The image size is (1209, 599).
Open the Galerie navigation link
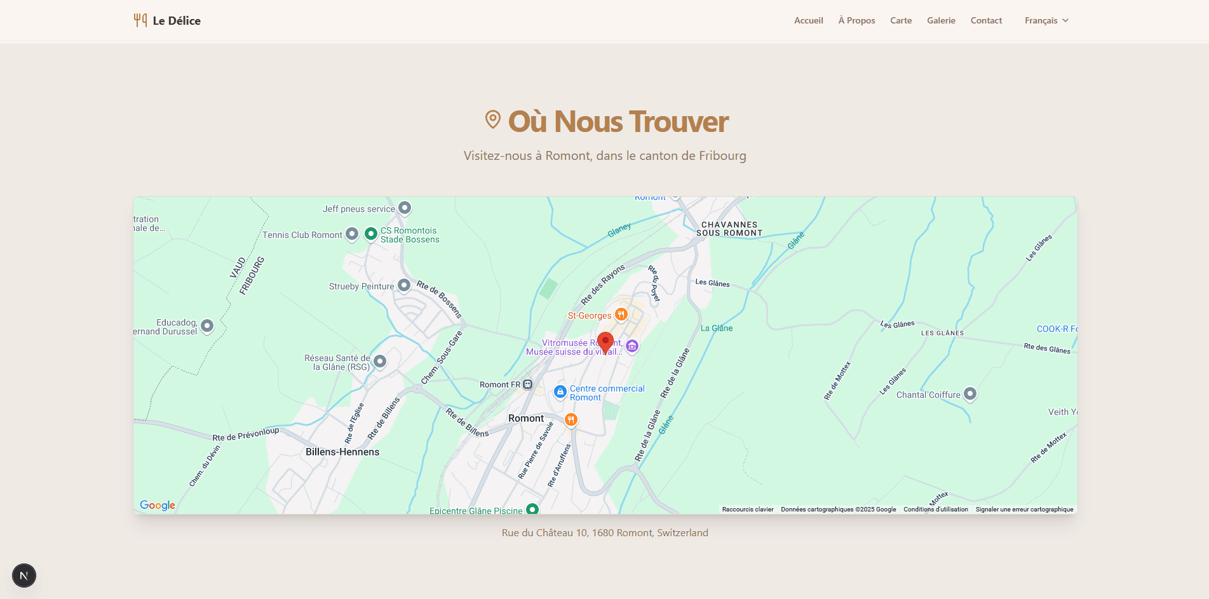pyautogui.click(x=941, y=20)
